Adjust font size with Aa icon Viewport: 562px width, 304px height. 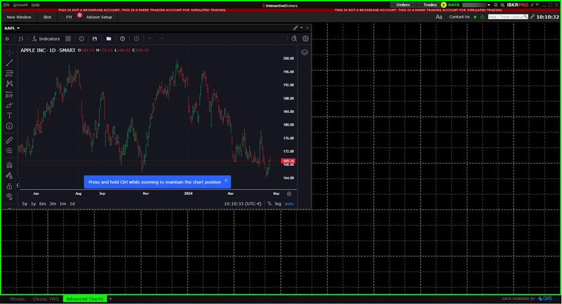[438, 17]
